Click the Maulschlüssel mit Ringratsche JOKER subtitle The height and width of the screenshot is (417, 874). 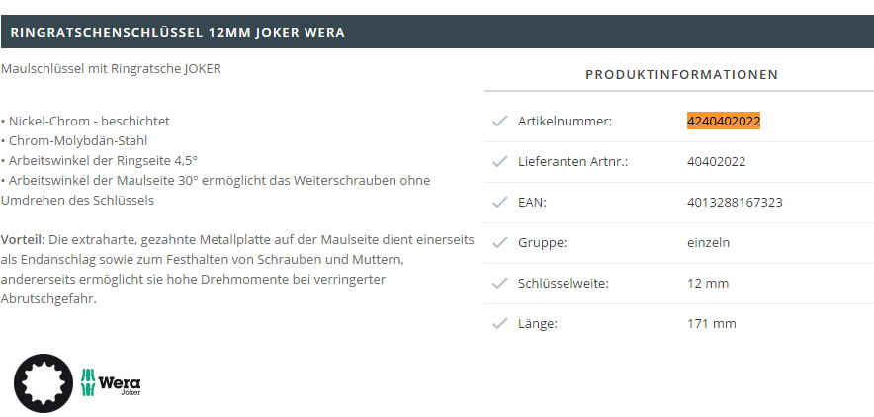point(111,69)
